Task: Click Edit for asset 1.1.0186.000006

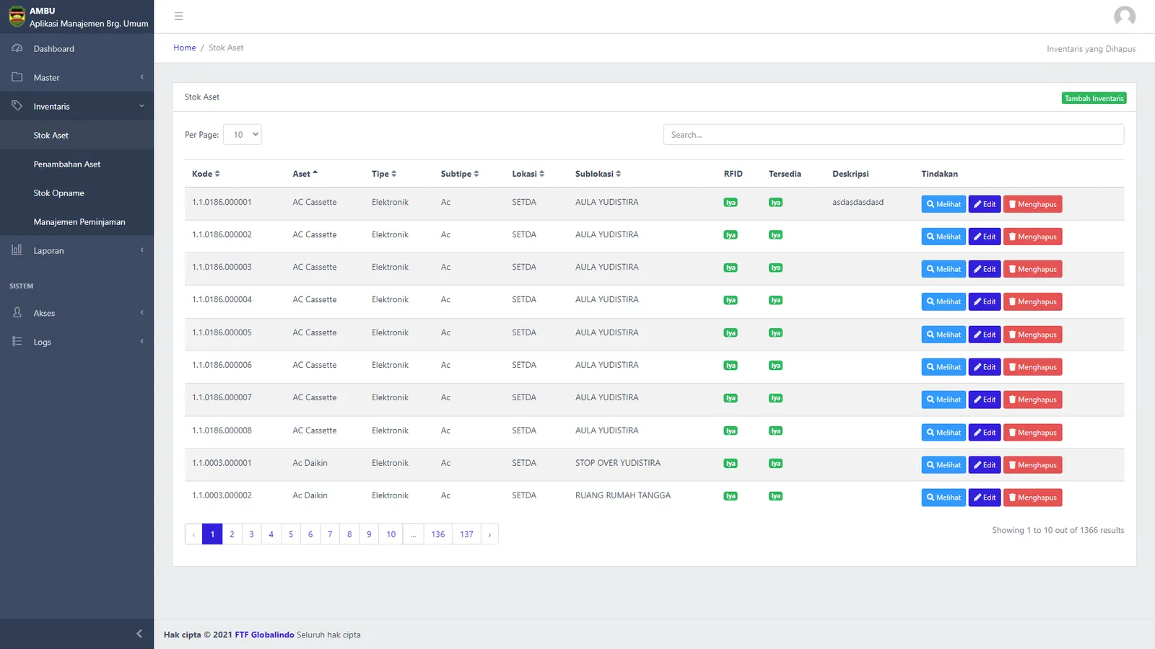Action: [x=985, y=367]
